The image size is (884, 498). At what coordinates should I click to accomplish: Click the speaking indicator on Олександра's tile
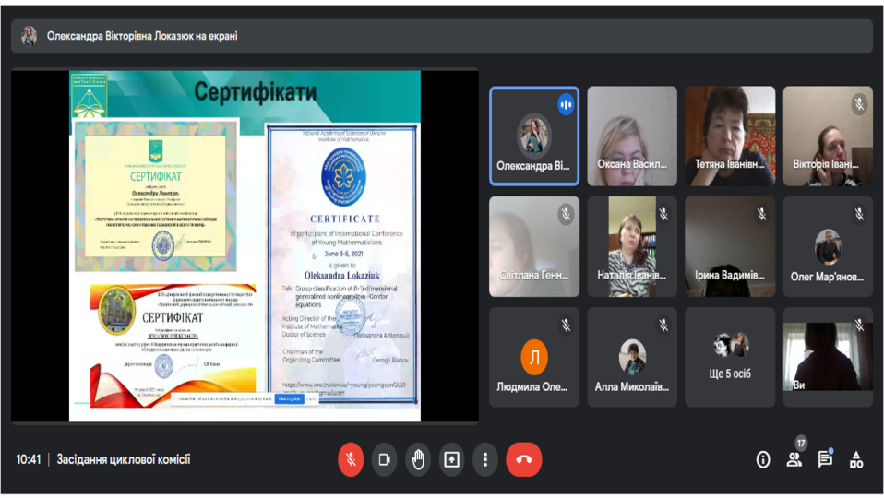[x=566, y=105]
